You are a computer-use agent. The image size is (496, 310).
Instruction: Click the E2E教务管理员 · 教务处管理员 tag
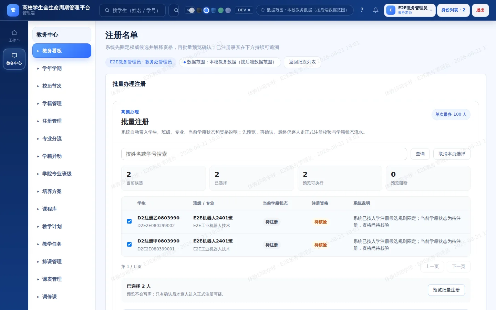coord(141,62)
